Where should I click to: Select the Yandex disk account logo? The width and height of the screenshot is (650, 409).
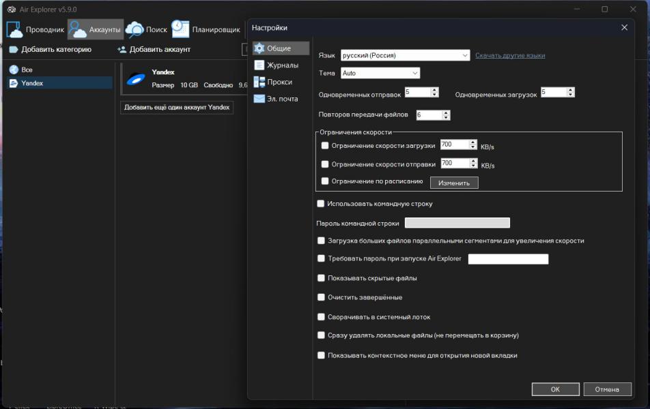tap(136, 79)
